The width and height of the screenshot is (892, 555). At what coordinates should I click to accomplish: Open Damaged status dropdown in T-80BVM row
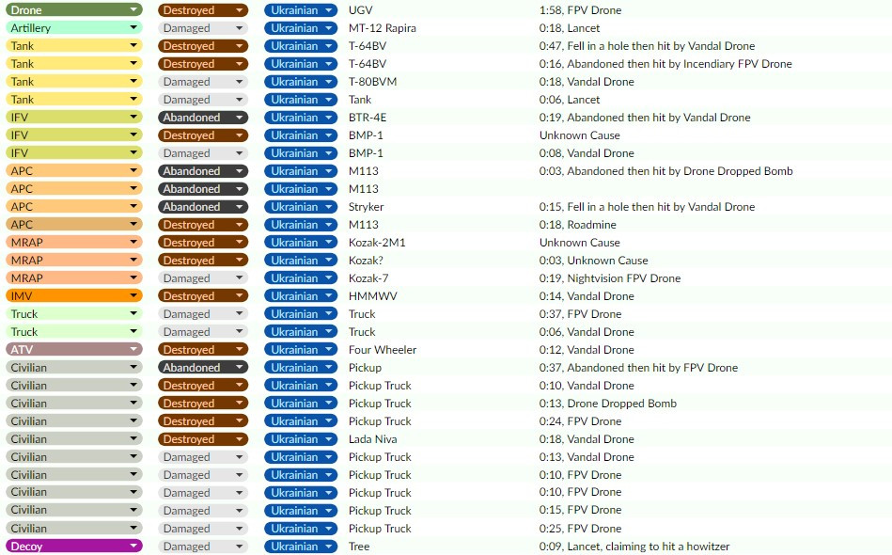tap(203, 82)
